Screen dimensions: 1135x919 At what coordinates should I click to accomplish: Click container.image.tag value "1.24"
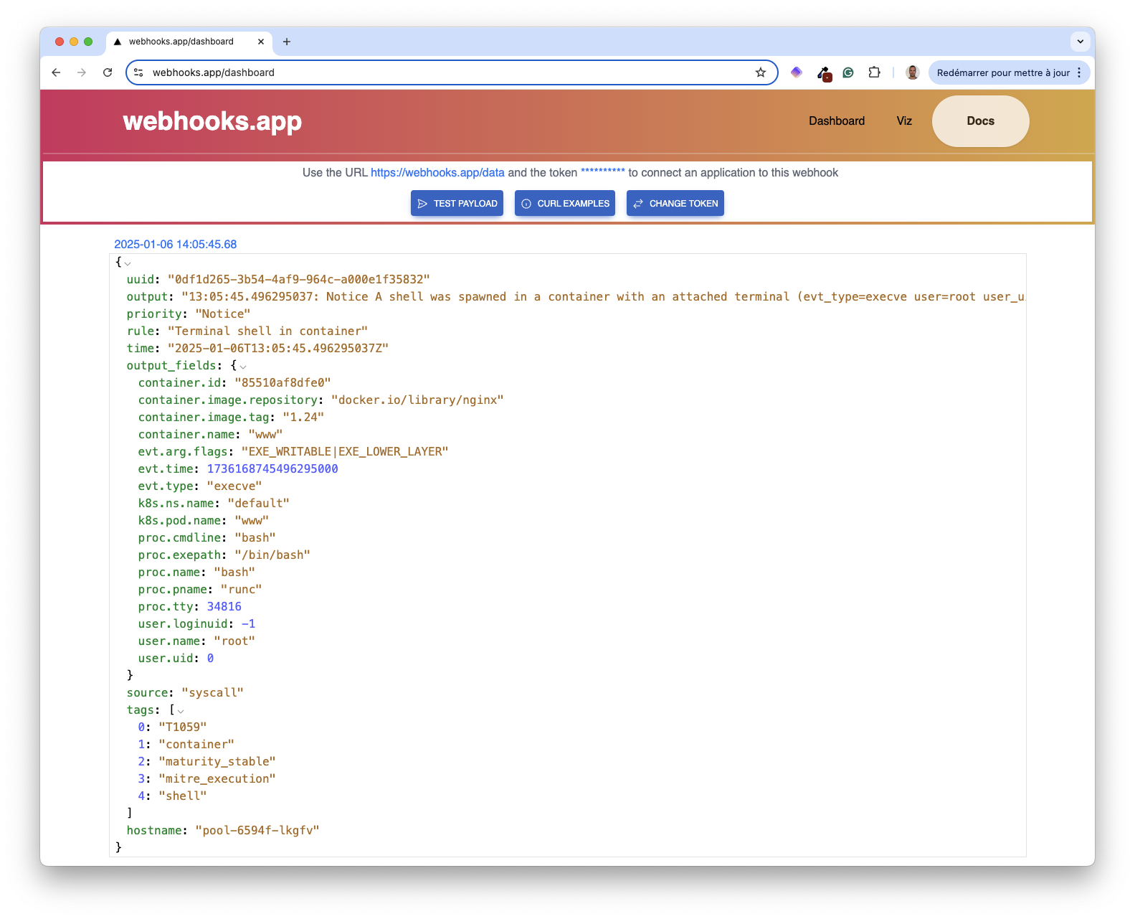point(303,417)
